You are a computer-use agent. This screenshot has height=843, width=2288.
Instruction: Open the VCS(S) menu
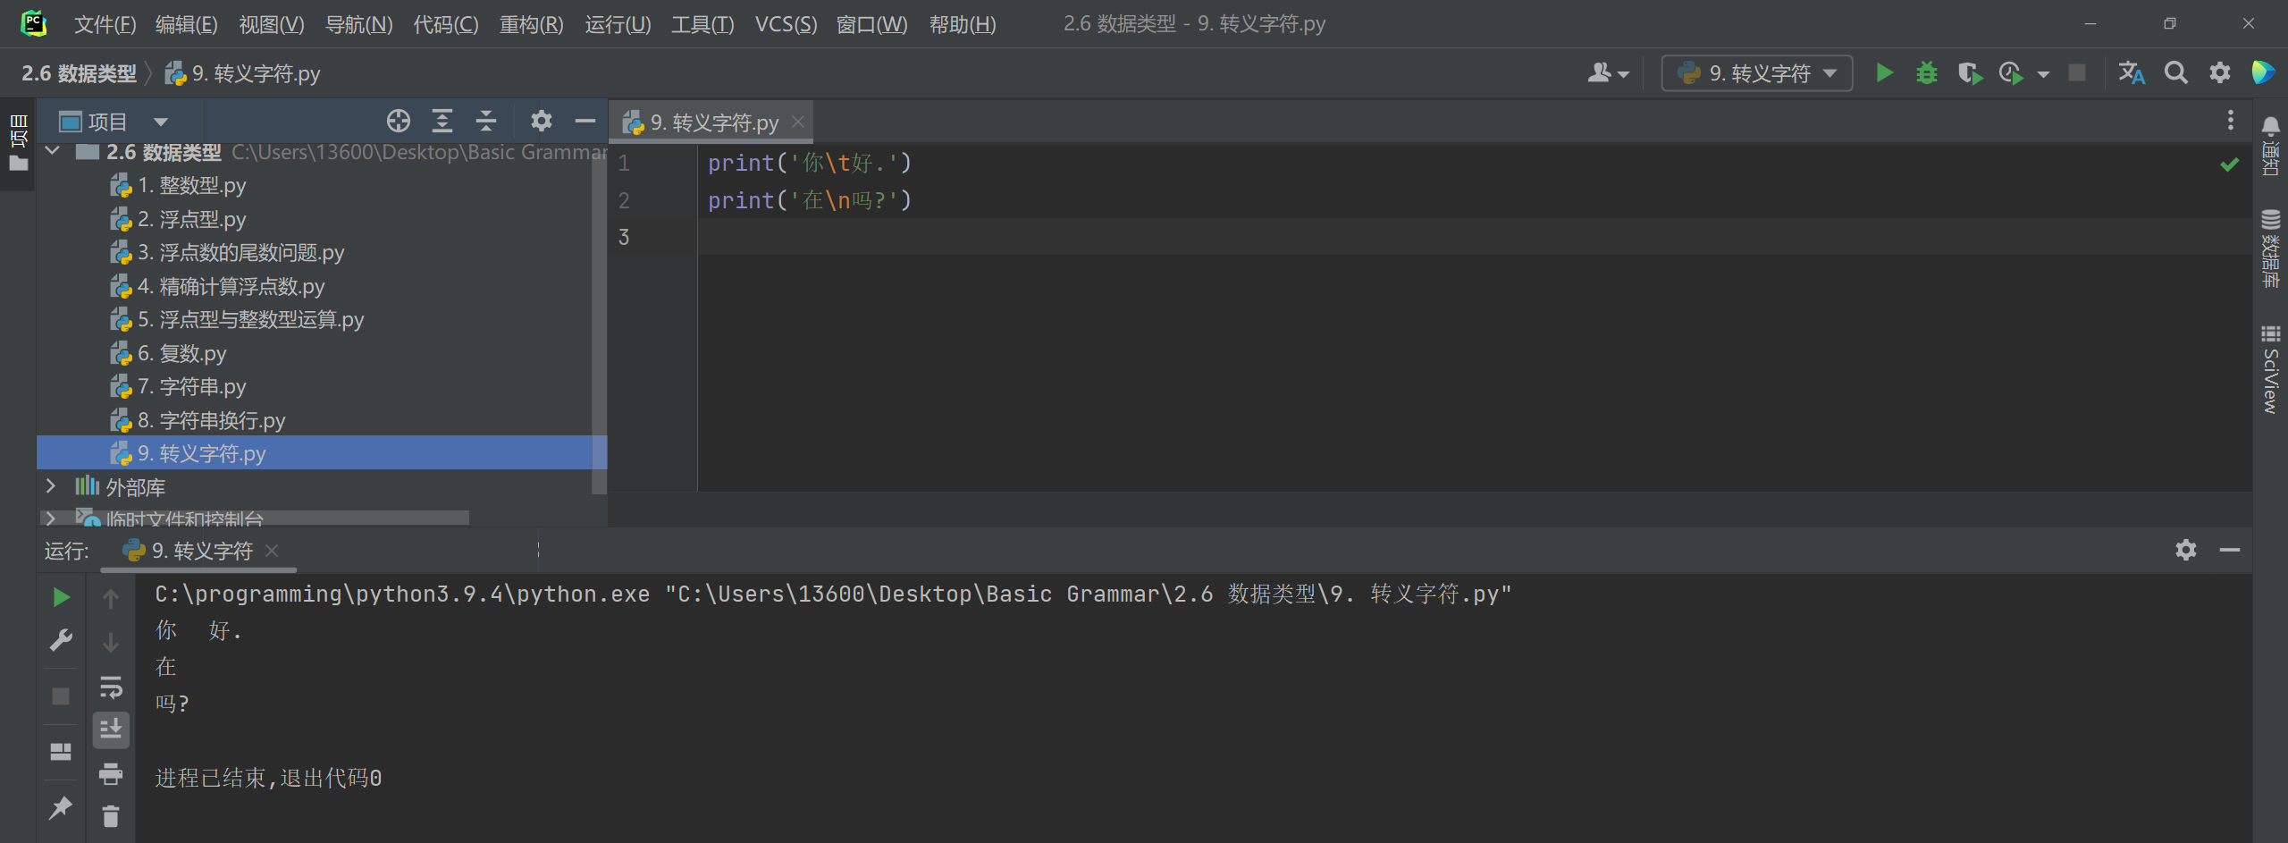point(786,24)
